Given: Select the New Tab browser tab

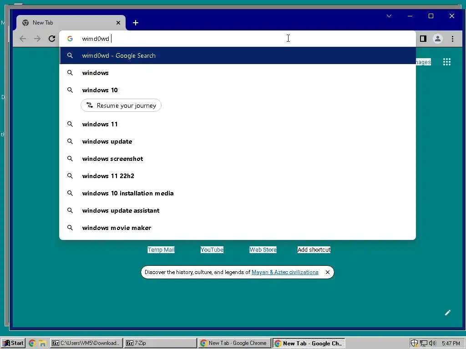Looking at the screenshot, I should pos(71,23).
